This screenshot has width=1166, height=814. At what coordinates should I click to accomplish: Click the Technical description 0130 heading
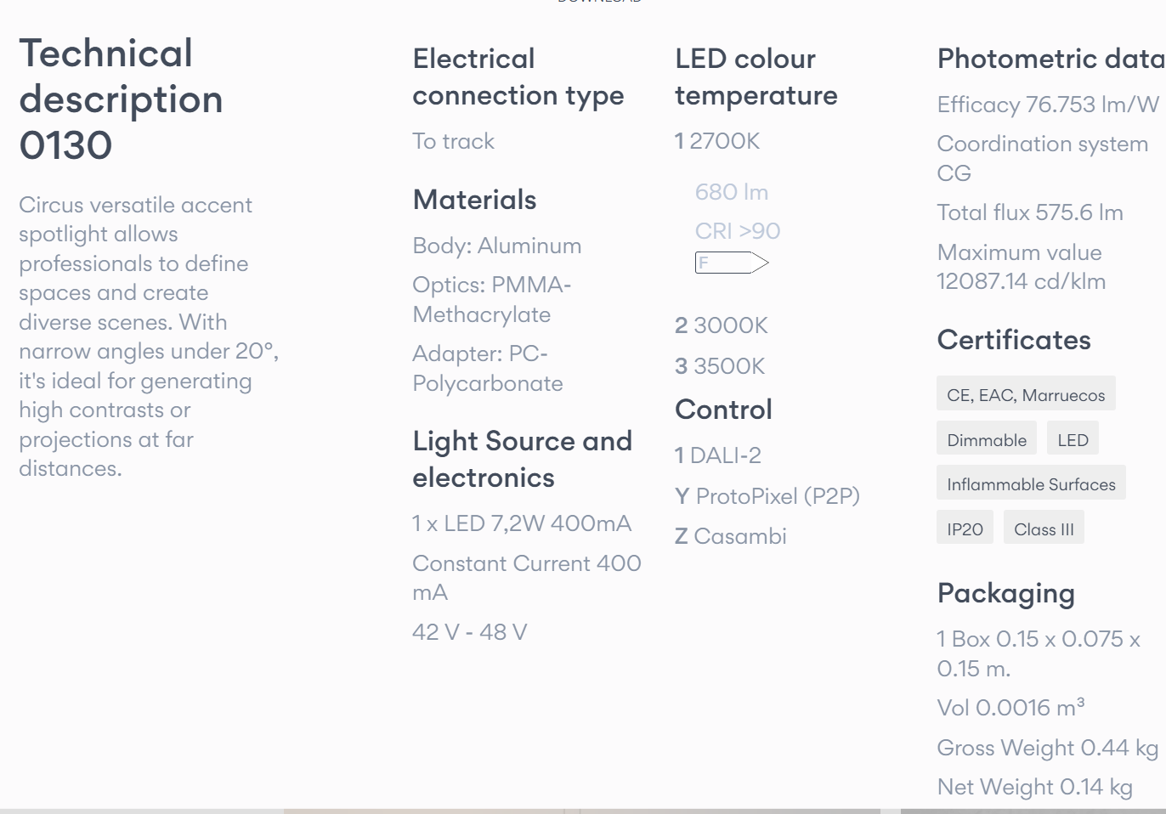[121, 99]
